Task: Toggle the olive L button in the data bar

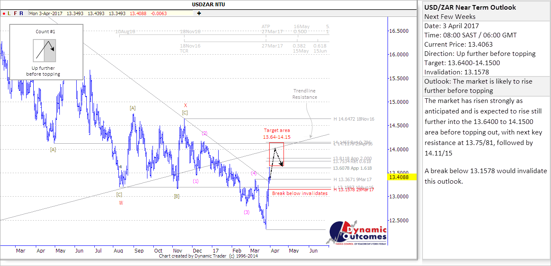Action: [9, 13]
